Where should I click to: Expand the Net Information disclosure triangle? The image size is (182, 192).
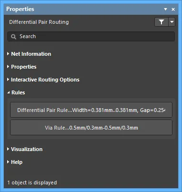[x=8, y=54]
